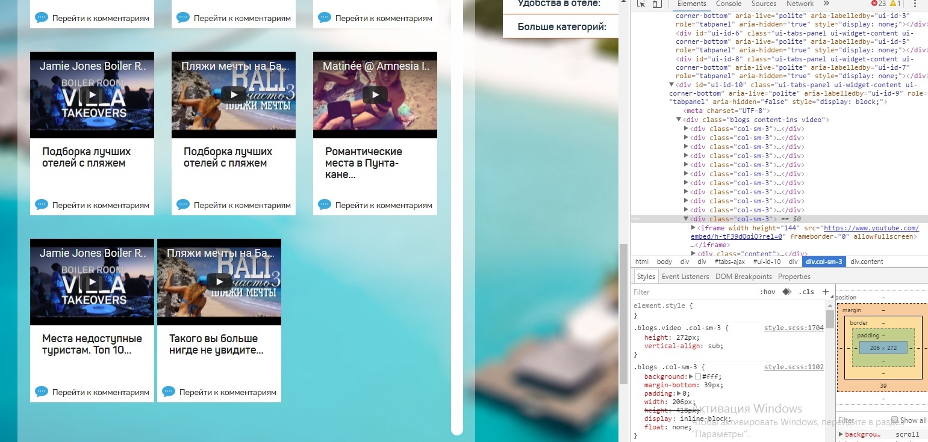Click the blue 206 × 272 content box

(x=883, y=348)
